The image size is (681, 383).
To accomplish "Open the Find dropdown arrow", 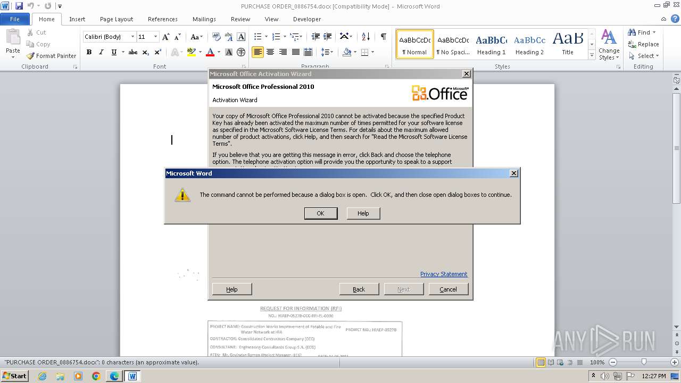I will (x=654, y=32).
